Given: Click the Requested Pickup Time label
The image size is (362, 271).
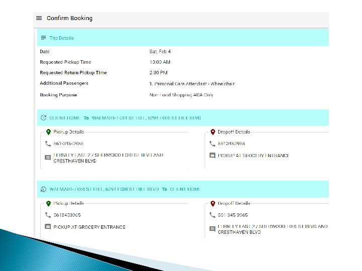Looking at the screenshot, I should [x=65, y=62].
